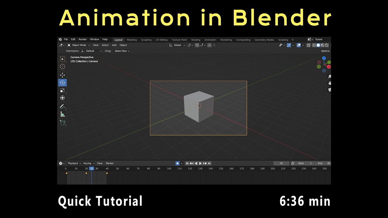Select the Measure tool
388x218 pixels.
(x=62, y=114)
